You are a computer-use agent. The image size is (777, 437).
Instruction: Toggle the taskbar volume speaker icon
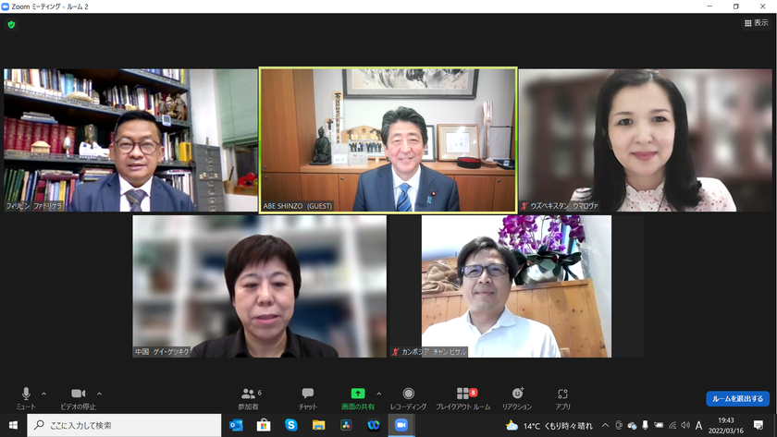(685, 425)
